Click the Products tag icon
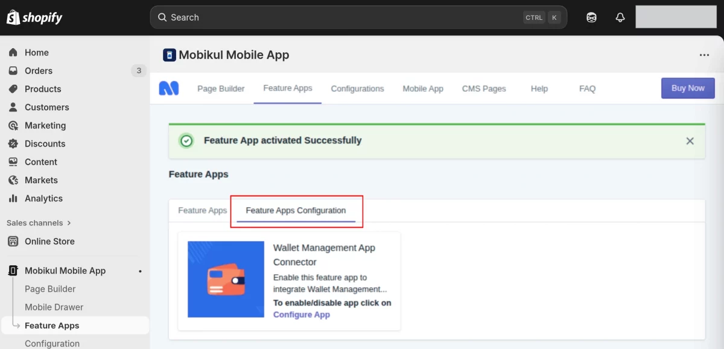 (x=13, y=89)
